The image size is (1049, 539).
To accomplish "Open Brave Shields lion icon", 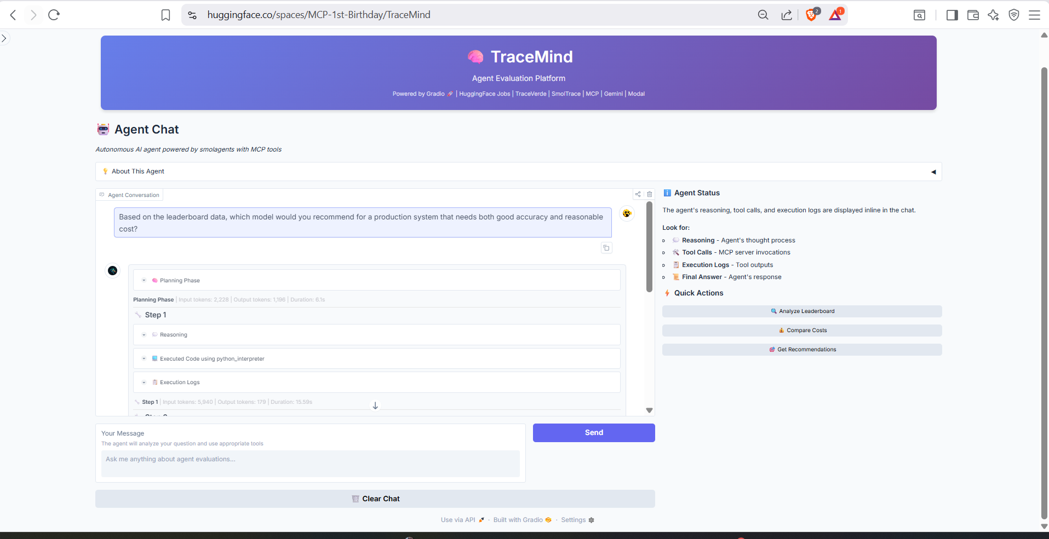I will point(812,15).
